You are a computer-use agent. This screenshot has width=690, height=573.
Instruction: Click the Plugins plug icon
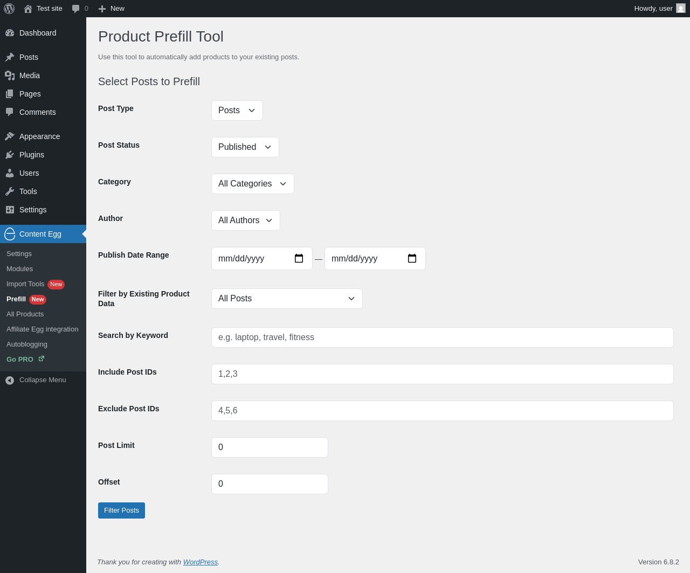coord(10,155)
